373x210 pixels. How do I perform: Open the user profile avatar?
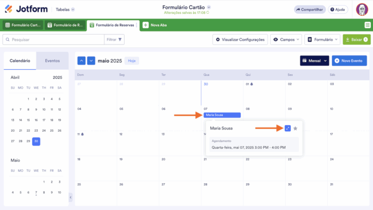coord(362,10)
